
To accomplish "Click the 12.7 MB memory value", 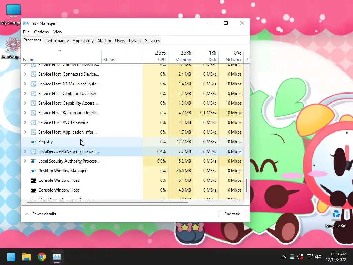I will click(x=183, y=142).
